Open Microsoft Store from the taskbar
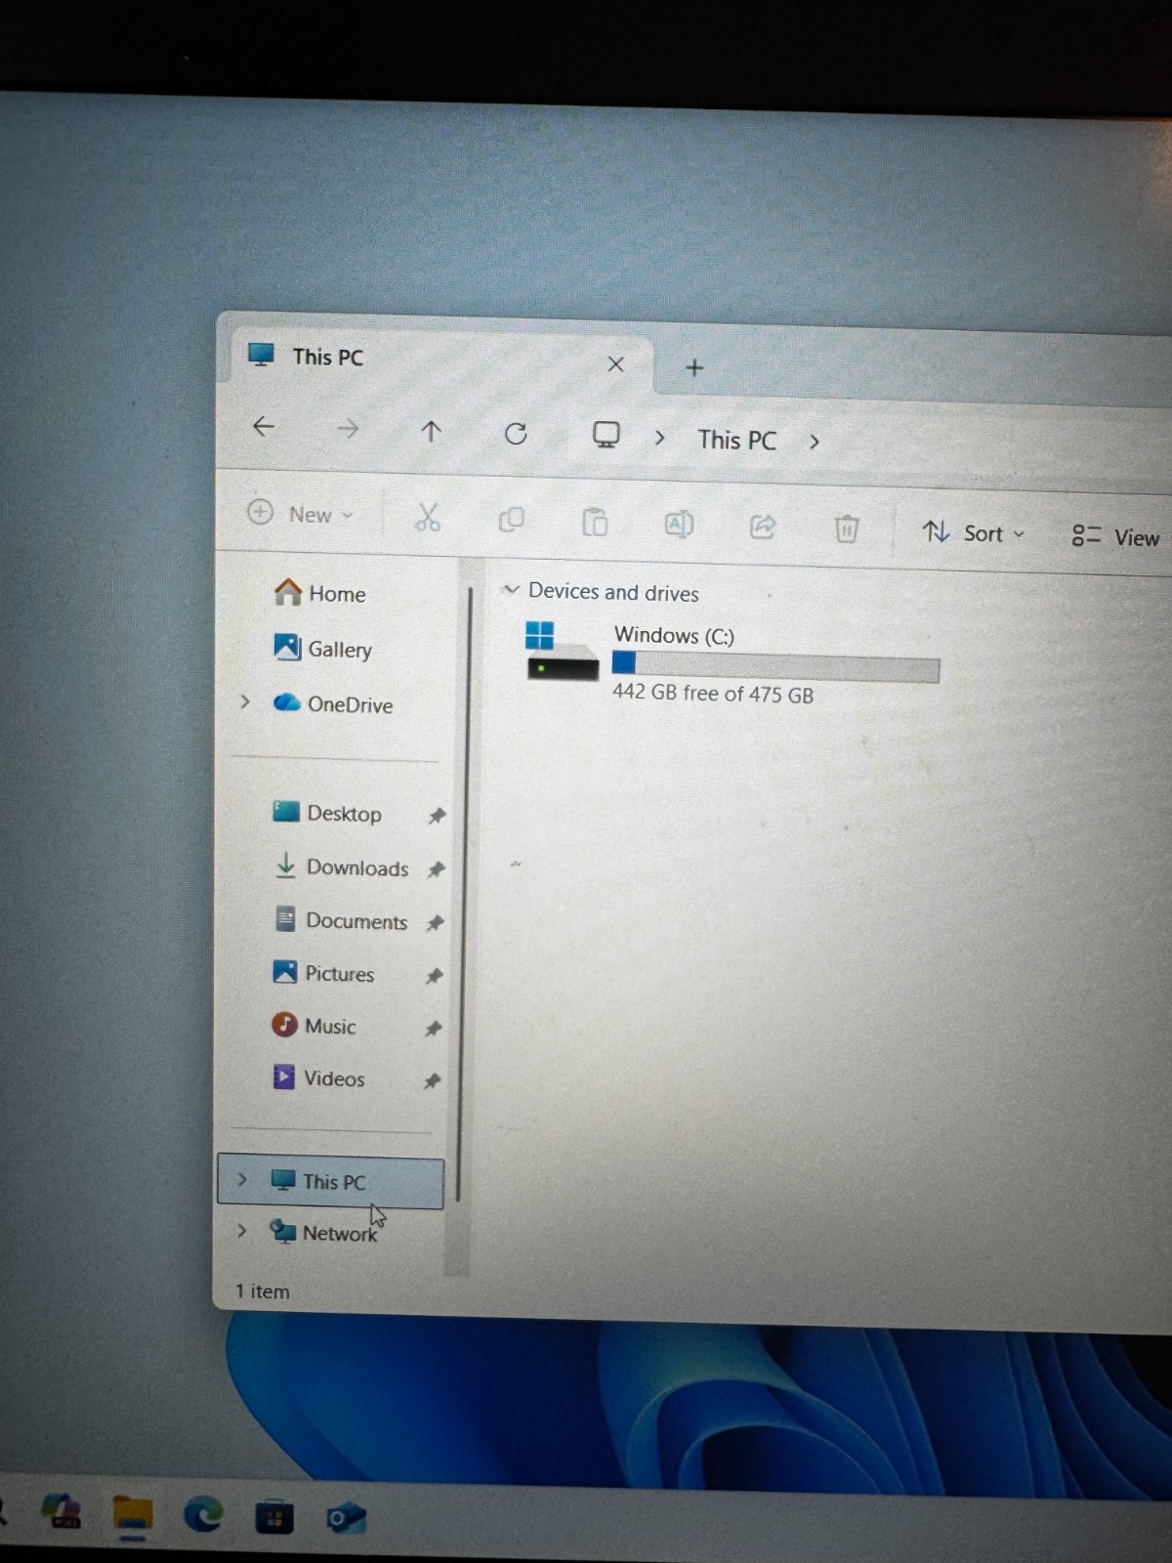The image size is (1172, 1563). click(274, 1517)
